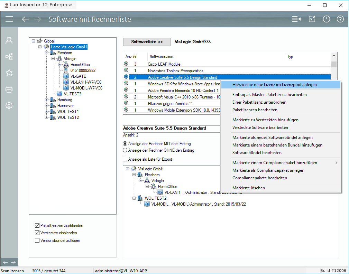Export to Excel via the header icon
The height and width of the screenshot is (274, 349).
coord(312,19)
